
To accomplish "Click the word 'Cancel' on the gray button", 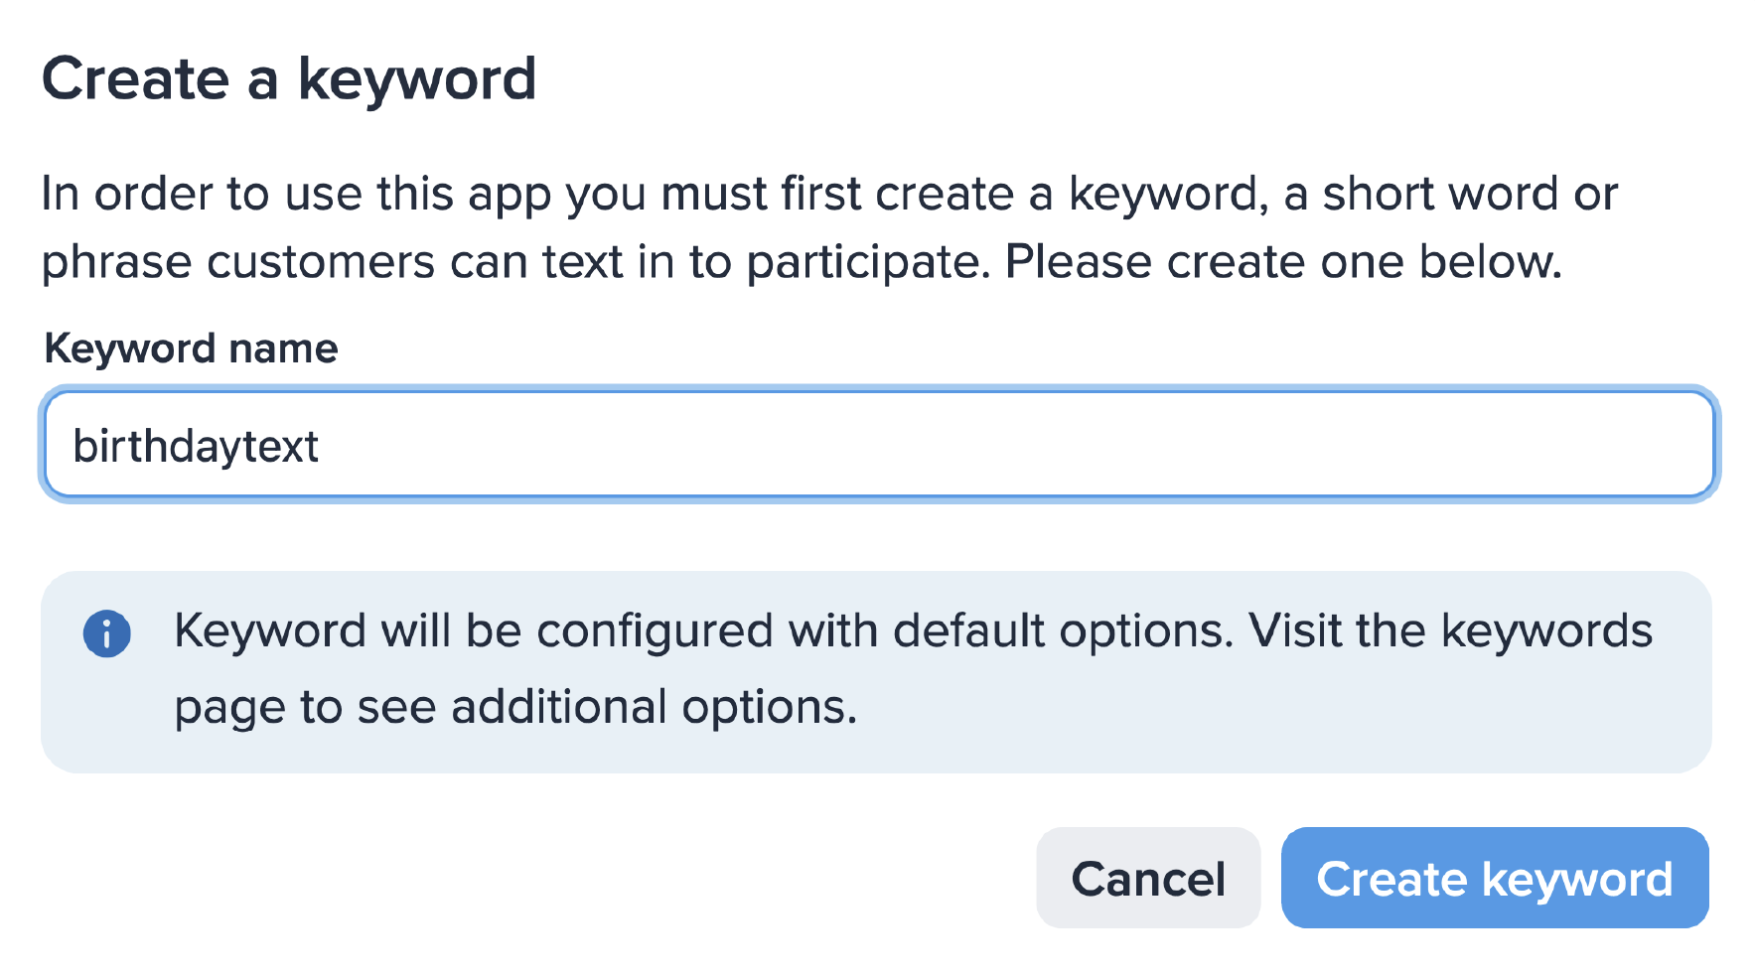I will (x=1148, y=879).
